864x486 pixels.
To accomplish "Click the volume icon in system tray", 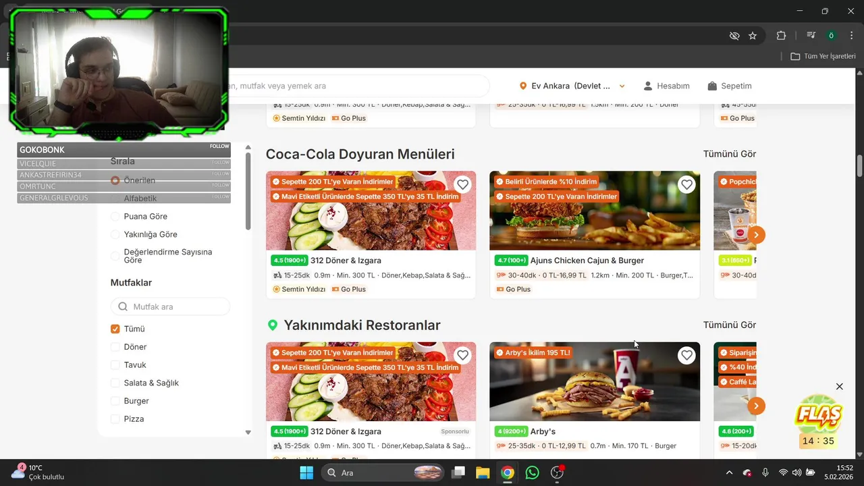I will tap(797, 473).
